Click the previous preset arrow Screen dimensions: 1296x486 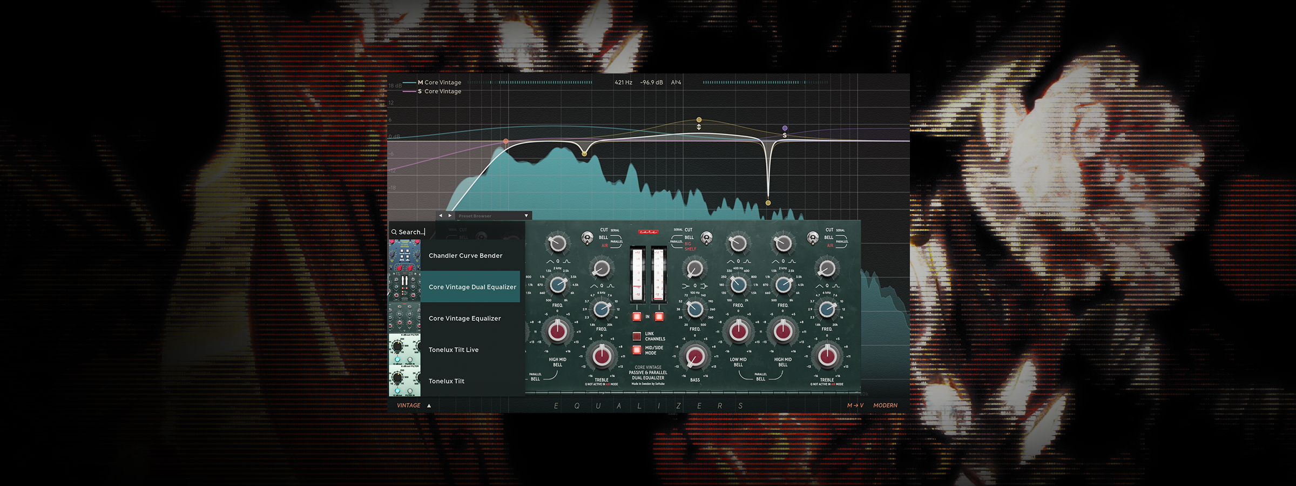441,215
